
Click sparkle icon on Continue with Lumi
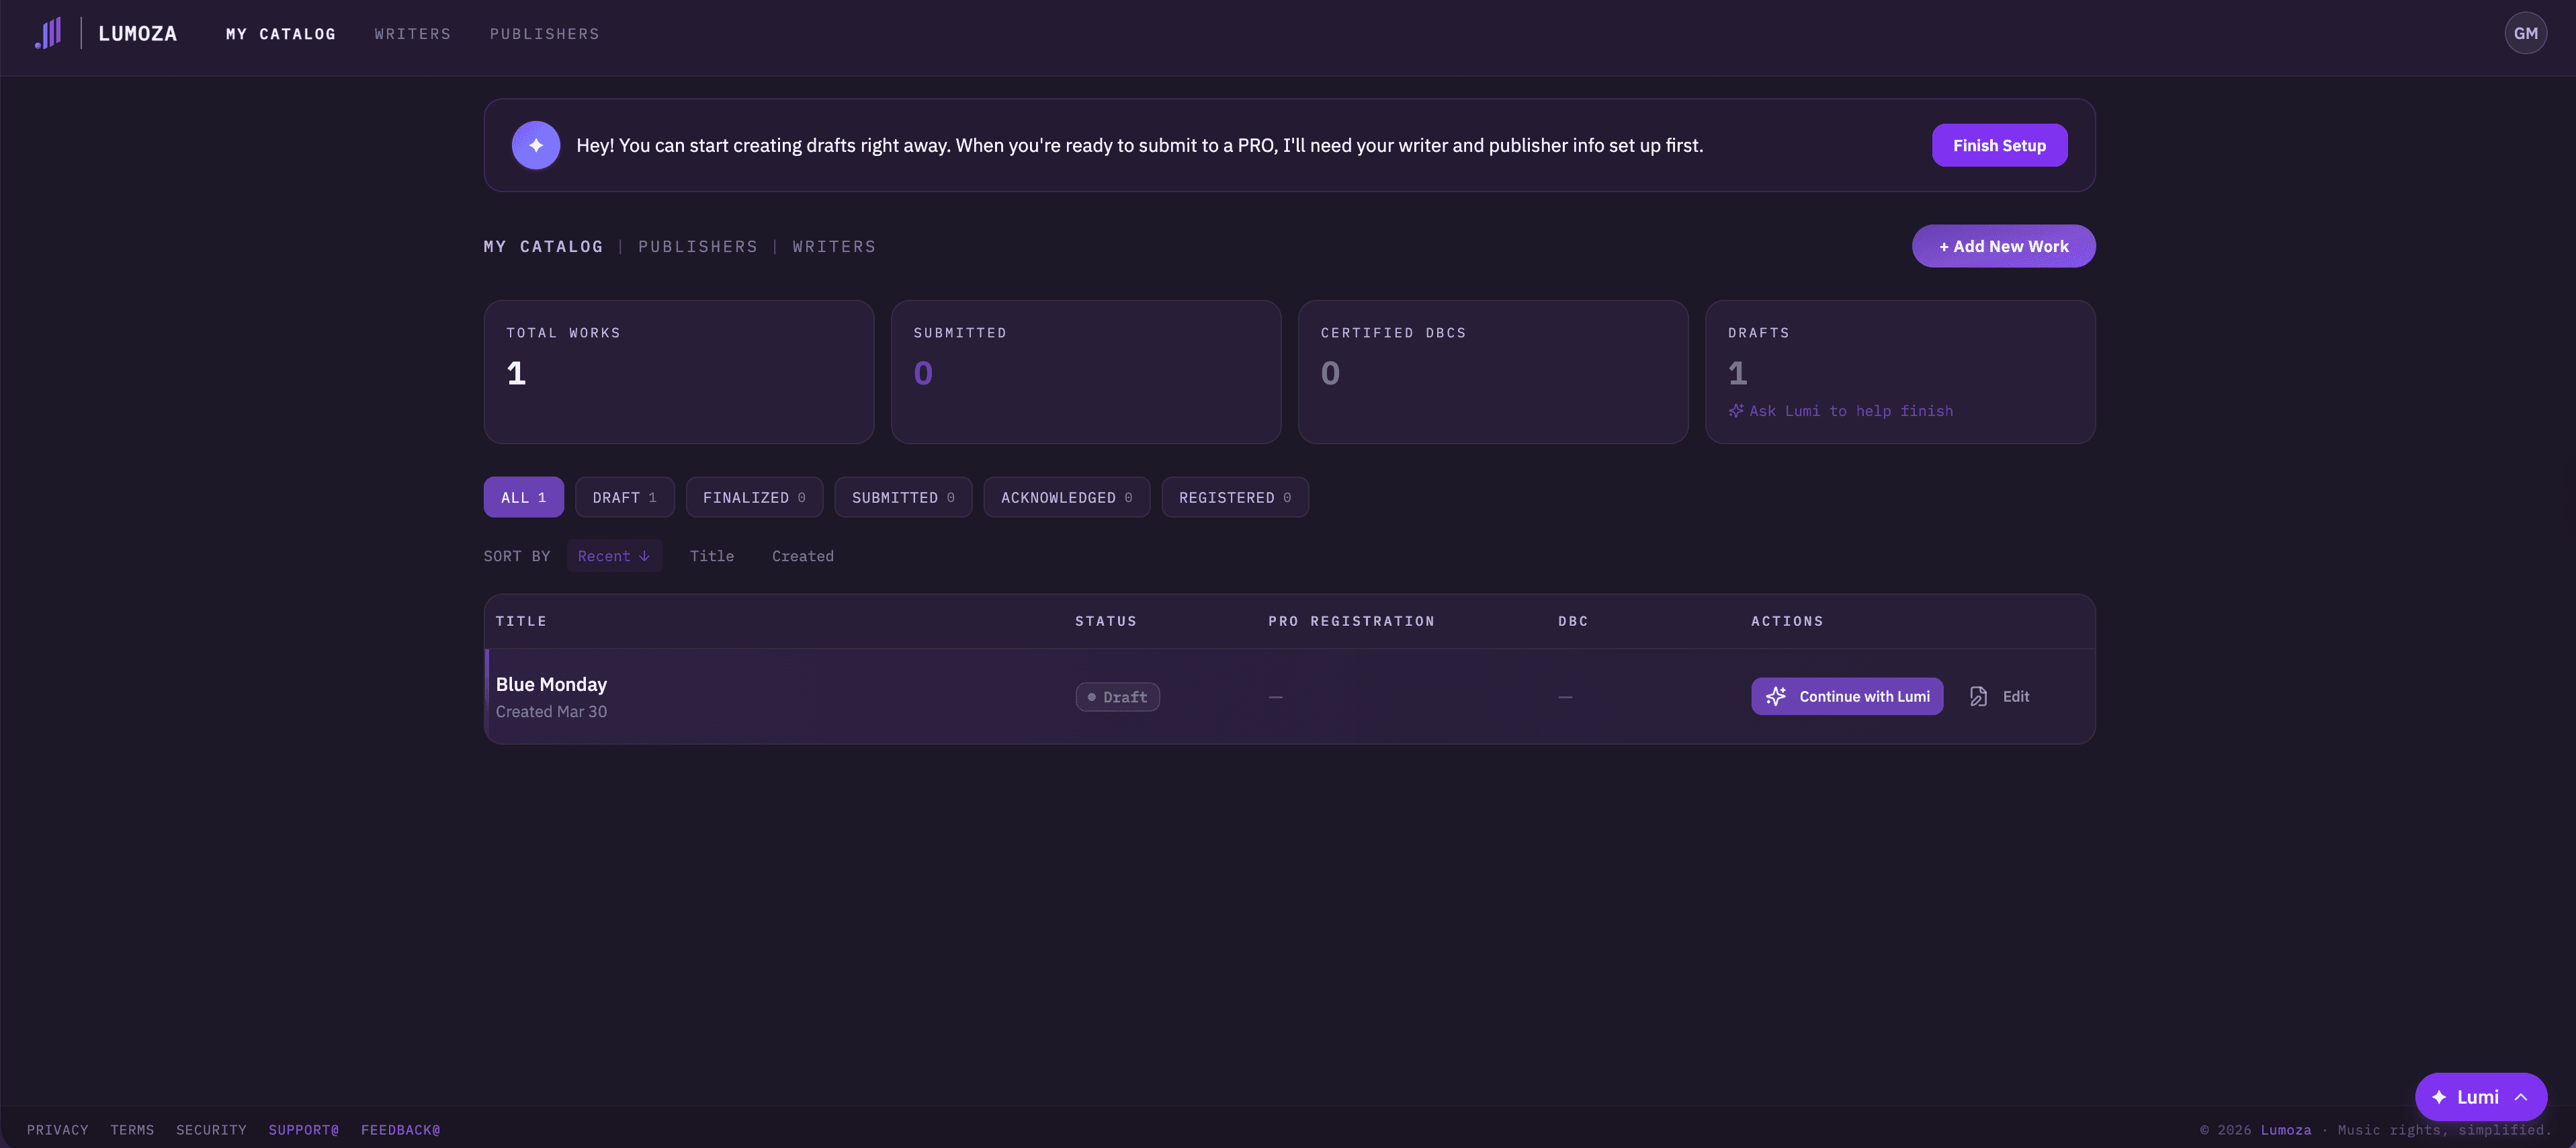tap(1776, 696)
